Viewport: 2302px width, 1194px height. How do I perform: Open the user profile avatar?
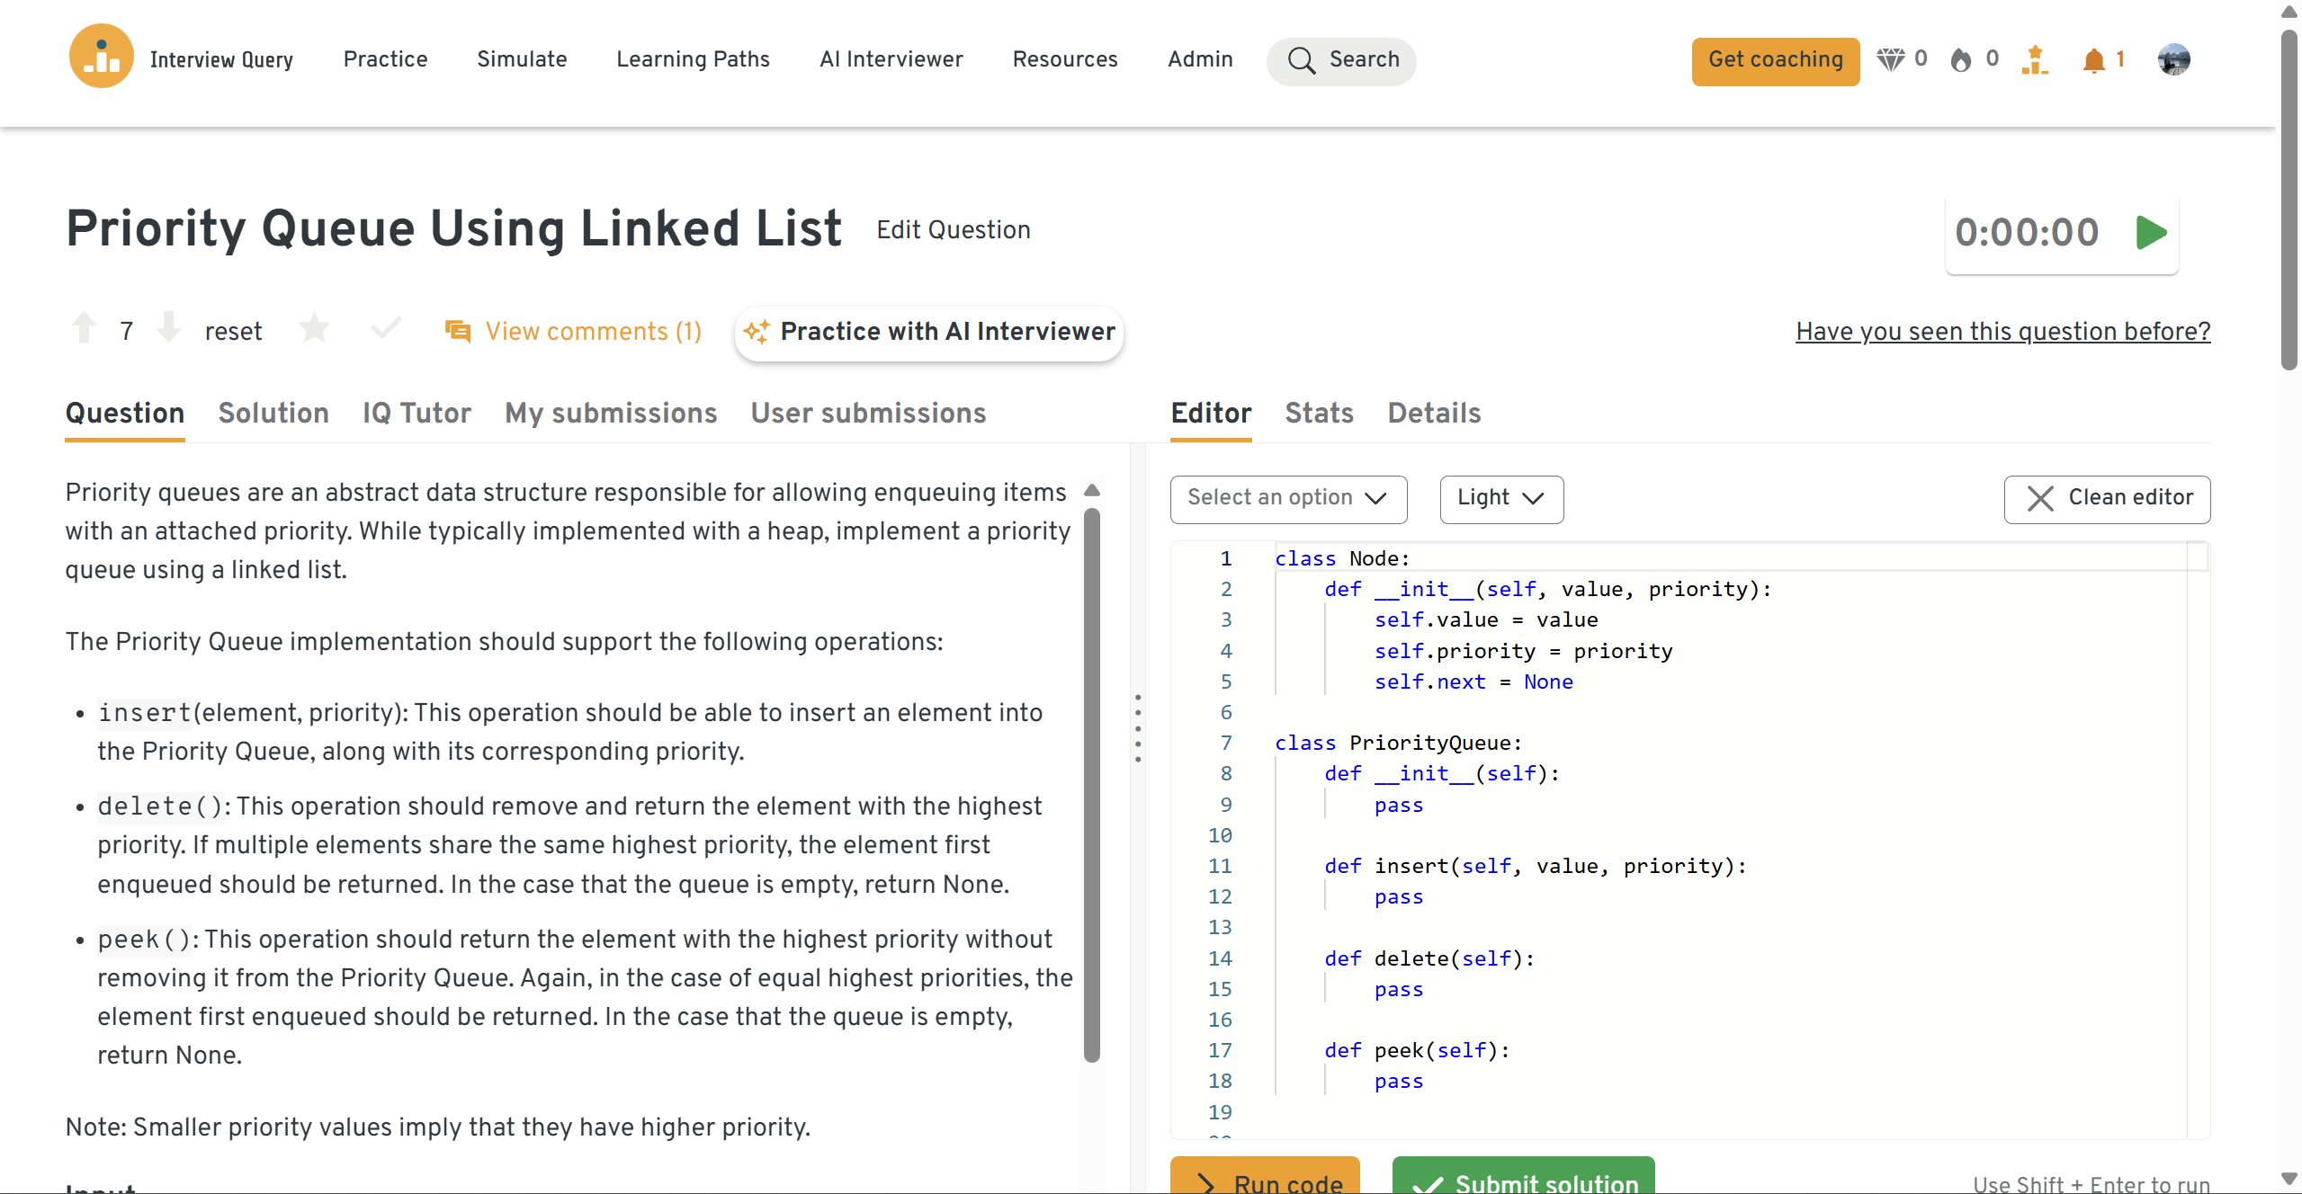2173,59
